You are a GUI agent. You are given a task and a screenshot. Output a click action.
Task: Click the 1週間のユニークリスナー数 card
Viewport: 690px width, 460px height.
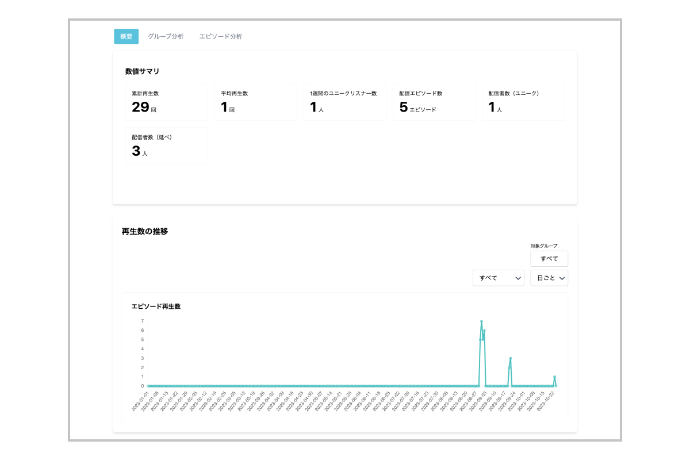(x=345, y=102)
